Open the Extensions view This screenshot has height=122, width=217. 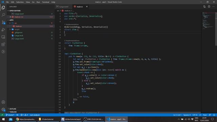[x=3, y=44]
